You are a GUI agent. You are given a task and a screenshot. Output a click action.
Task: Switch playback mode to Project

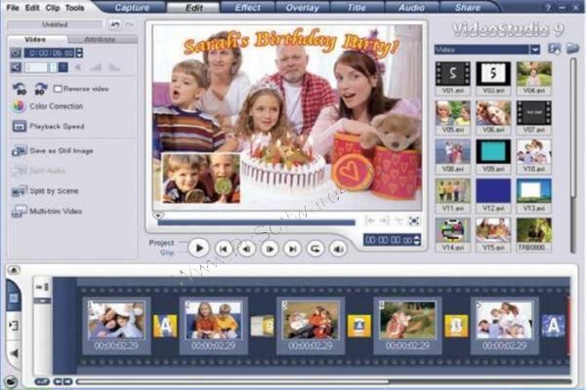pos(161,243)
